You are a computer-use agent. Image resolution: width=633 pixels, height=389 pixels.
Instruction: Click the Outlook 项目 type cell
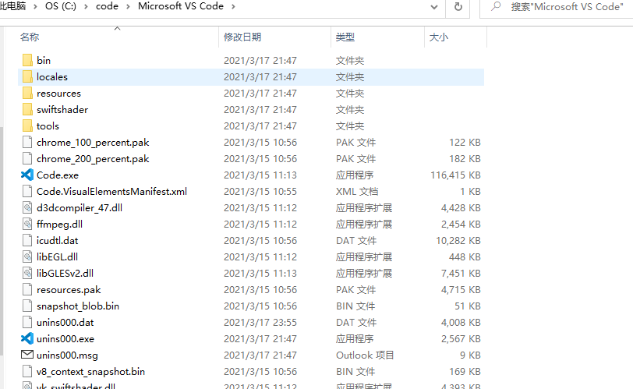coord(365,355)
